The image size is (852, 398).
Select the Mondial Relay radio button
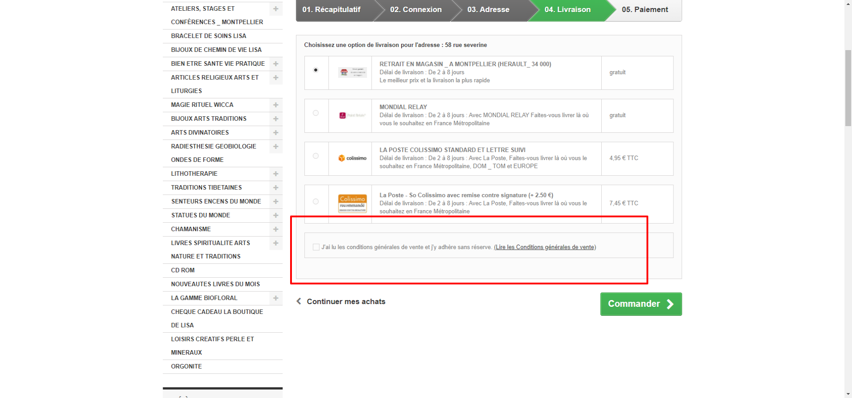pos(316,113)
